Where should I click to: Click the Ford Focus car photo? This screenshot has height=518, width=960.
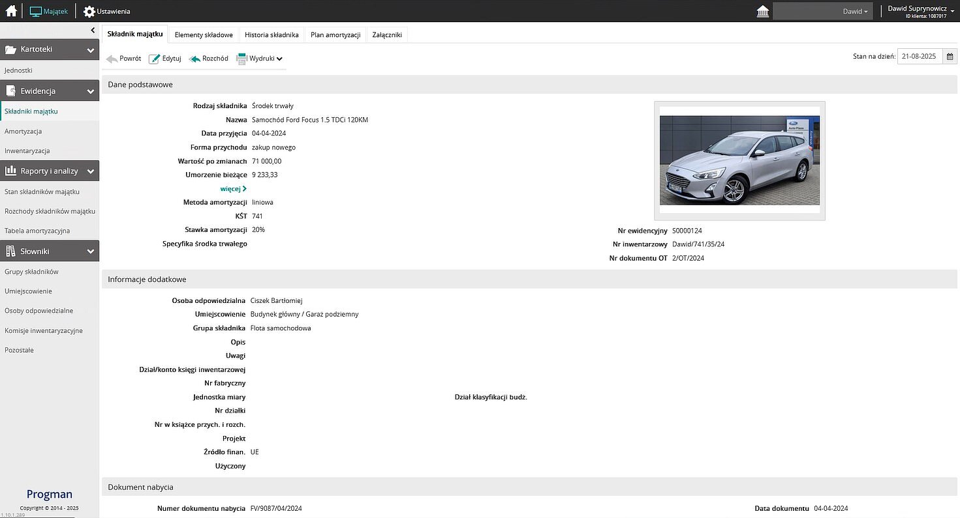(x=739, y=160)
